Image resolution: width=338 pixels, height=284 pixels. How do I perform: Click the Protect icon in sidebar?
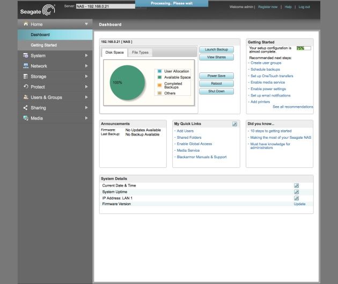[x=26, y=87]
